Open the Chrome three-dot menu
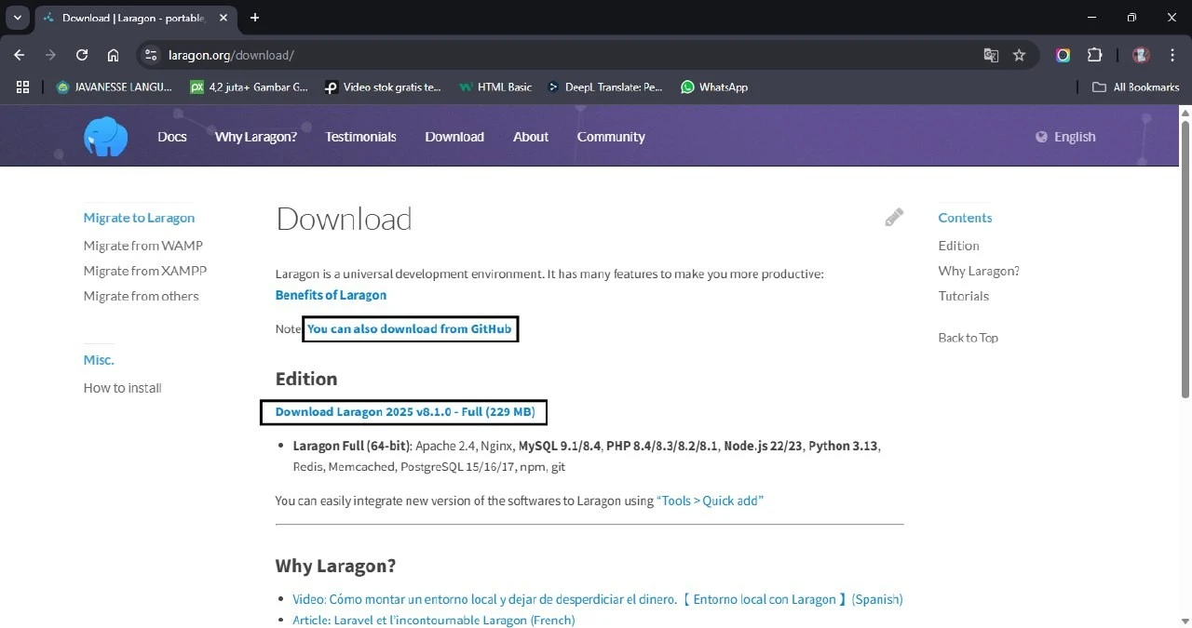1192x628 pixels. click(x=1172, y=55)
